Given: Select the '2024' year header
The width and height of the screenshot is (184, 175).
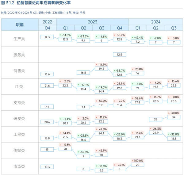Looking at the screenshot, I should (155, 22).
